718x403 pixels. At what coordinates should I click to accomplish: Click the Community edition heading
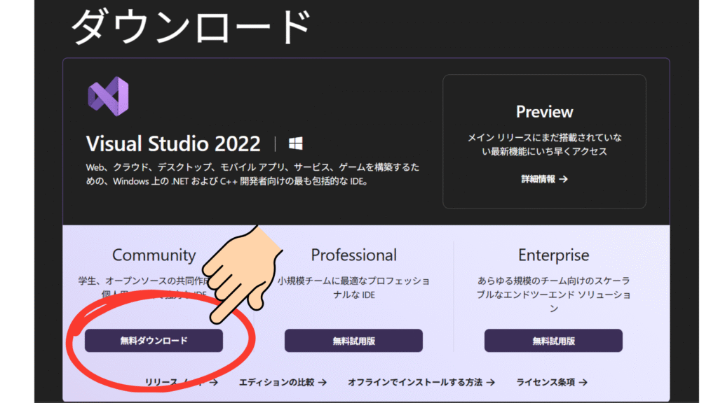coord(154,255)
